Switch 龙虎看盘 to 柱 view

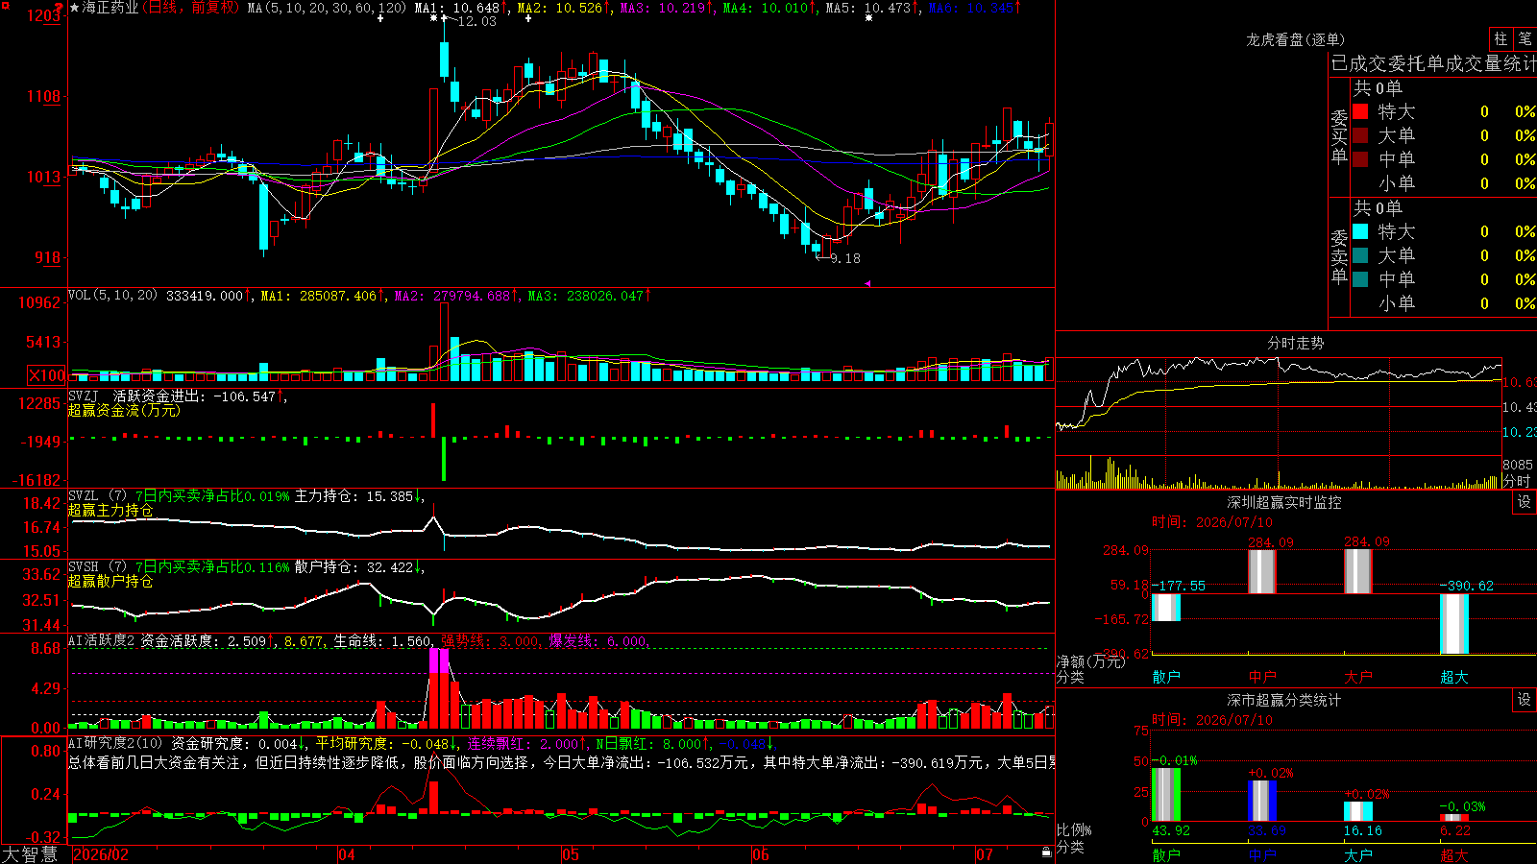pyautogui.click(x=1500, y=39)
